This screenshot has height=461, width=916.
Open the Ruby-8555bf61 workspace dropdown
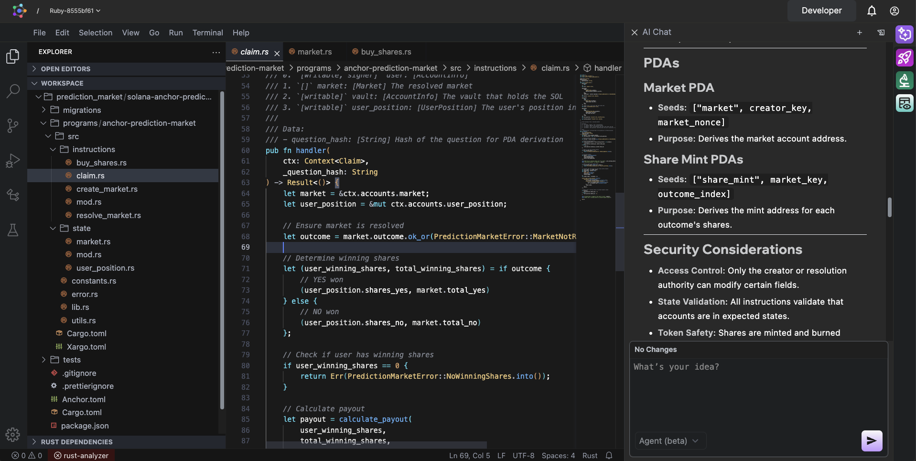click(x=75, y=11)
